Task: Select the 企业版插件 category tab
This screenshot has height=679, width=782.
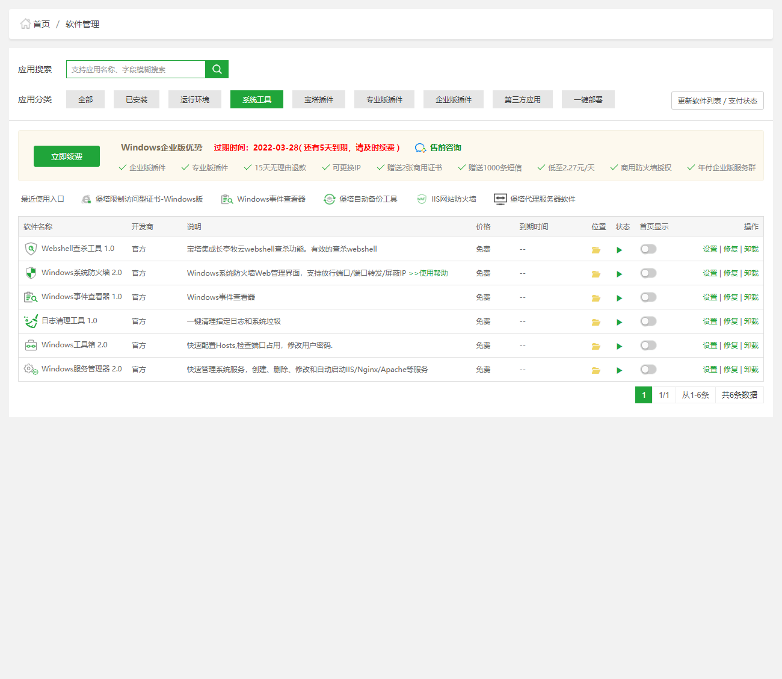Action: 454,99
